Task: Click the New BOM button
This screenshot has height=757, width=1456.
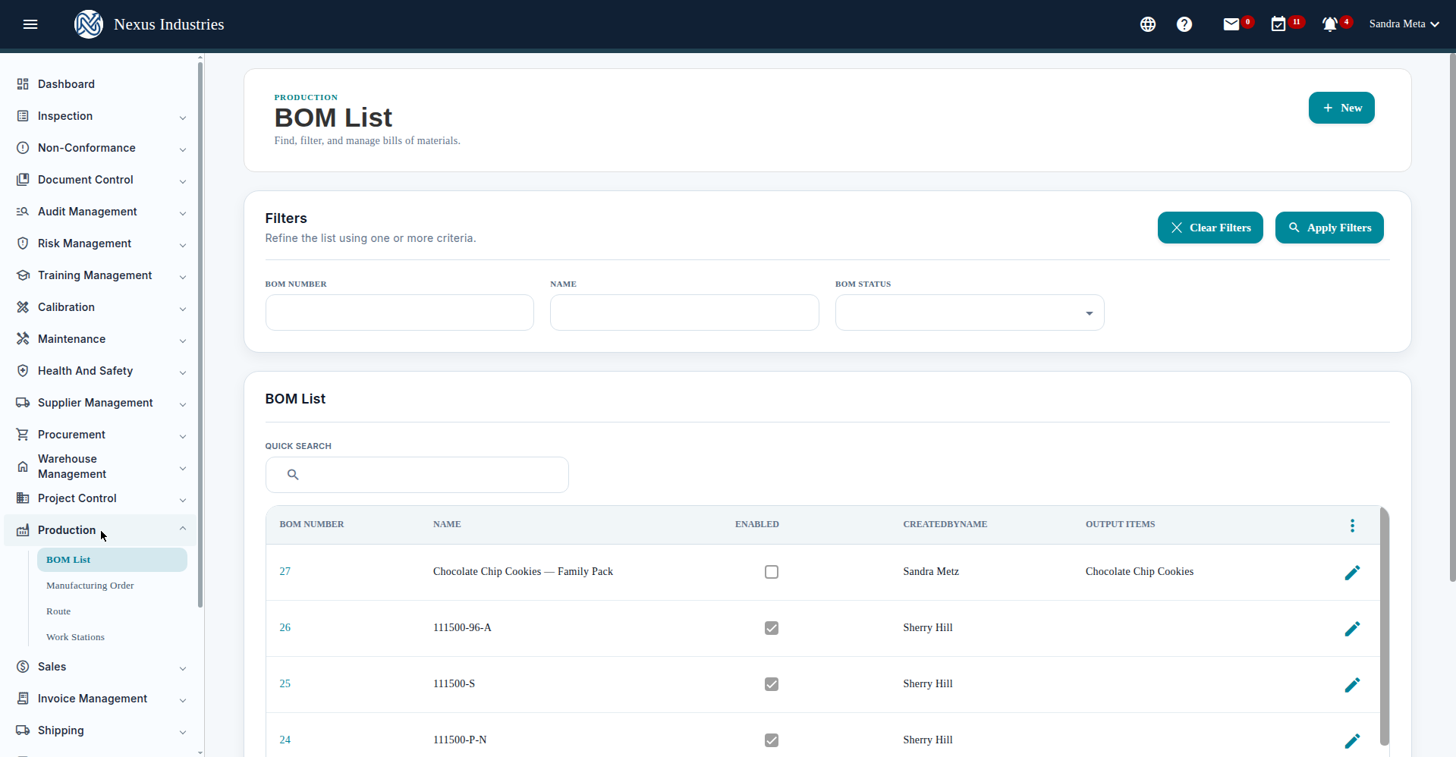Action: pos(1341,108)
